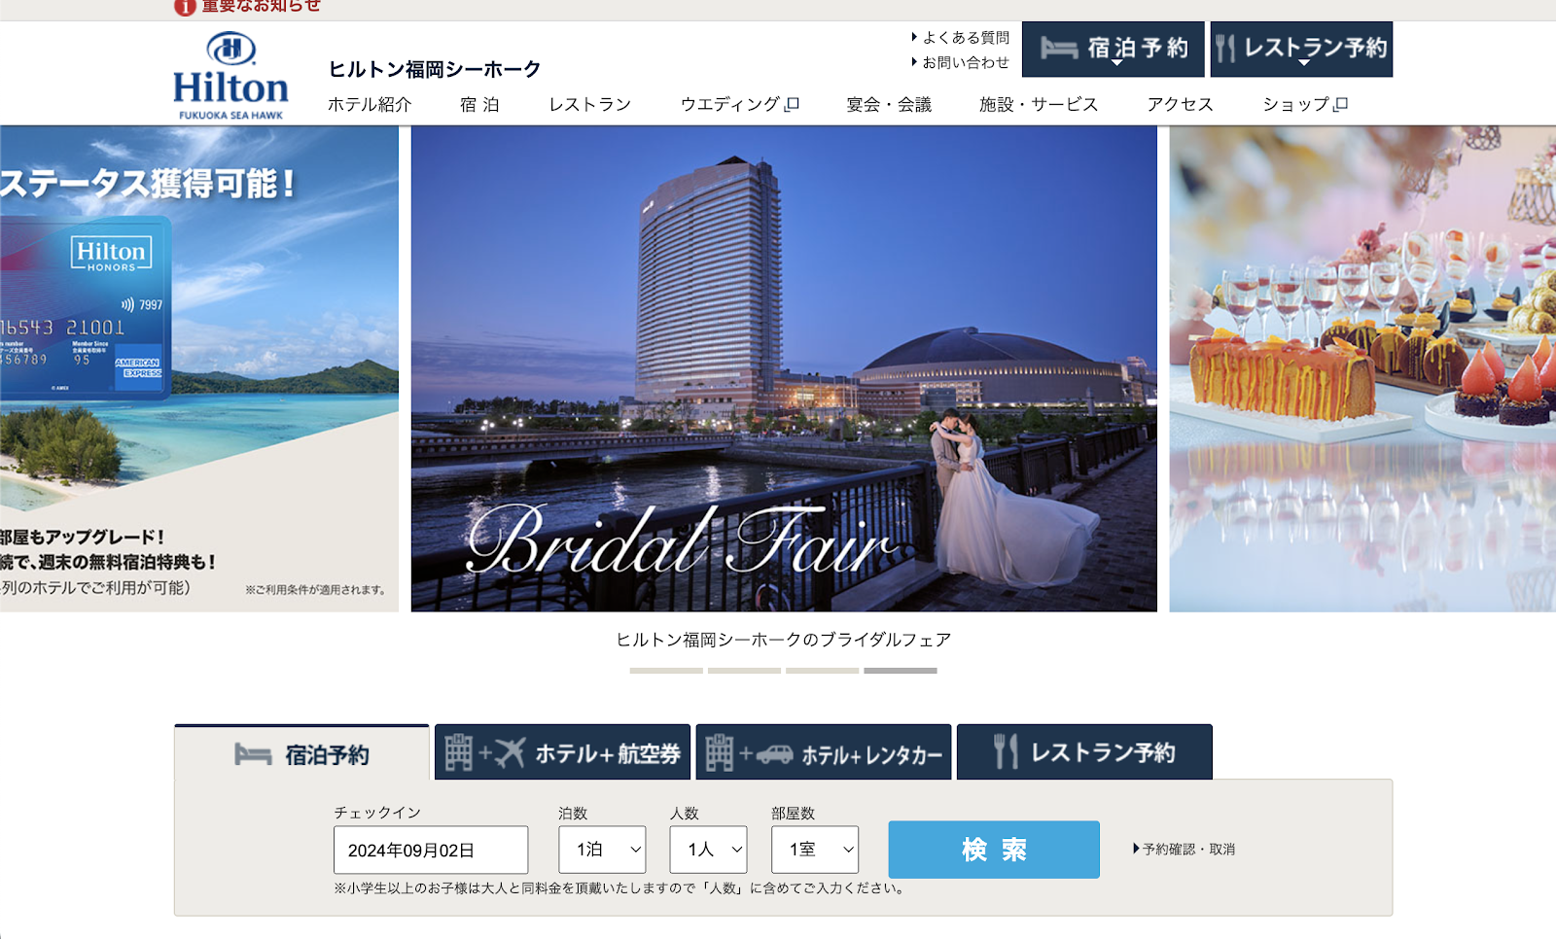Click the Hilton Fukuoka Sea Hawk logo

(x=230, y=76)
